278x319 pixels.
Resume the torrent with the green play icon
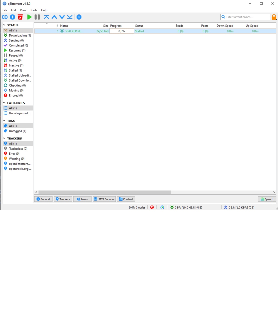[x=29, y=17]
